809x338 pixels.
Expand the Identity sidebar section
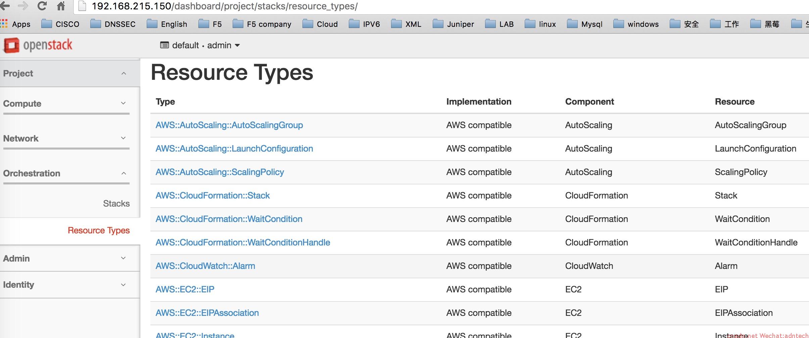[x=70, y=285]
